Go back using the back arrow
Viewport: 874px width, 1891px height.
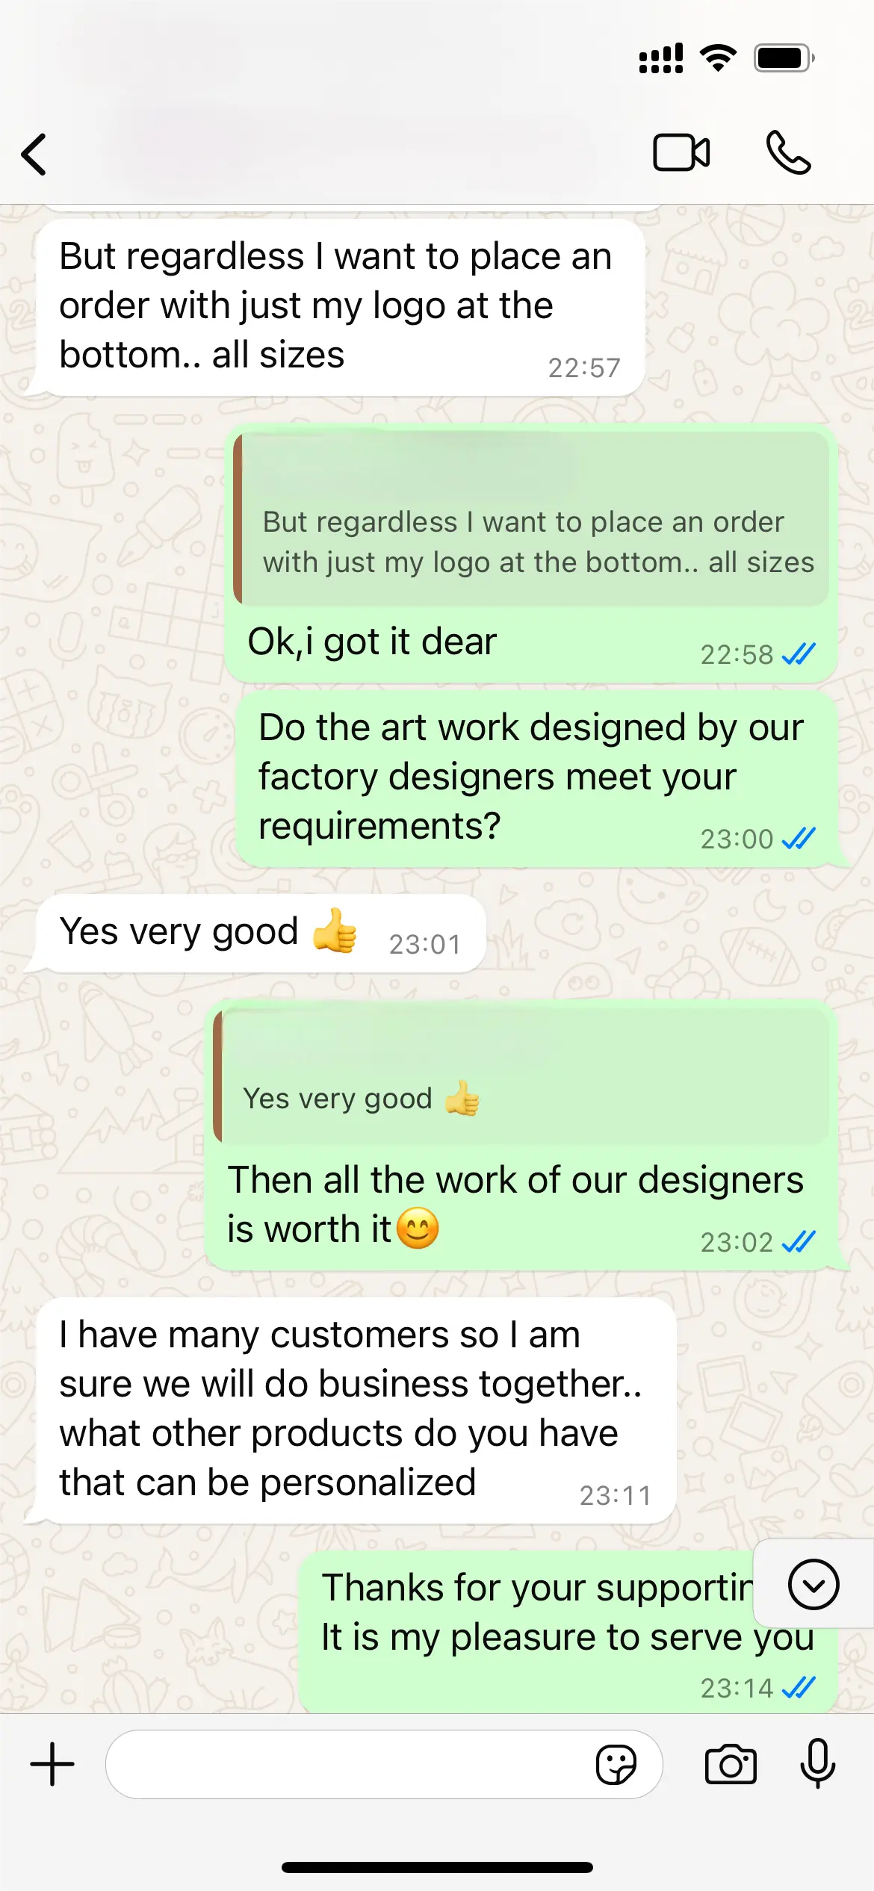(x=34, y=155)
